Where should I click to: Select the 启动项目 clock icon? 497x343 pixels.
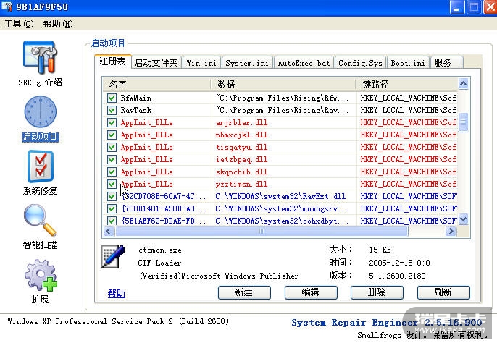[41, 112]
